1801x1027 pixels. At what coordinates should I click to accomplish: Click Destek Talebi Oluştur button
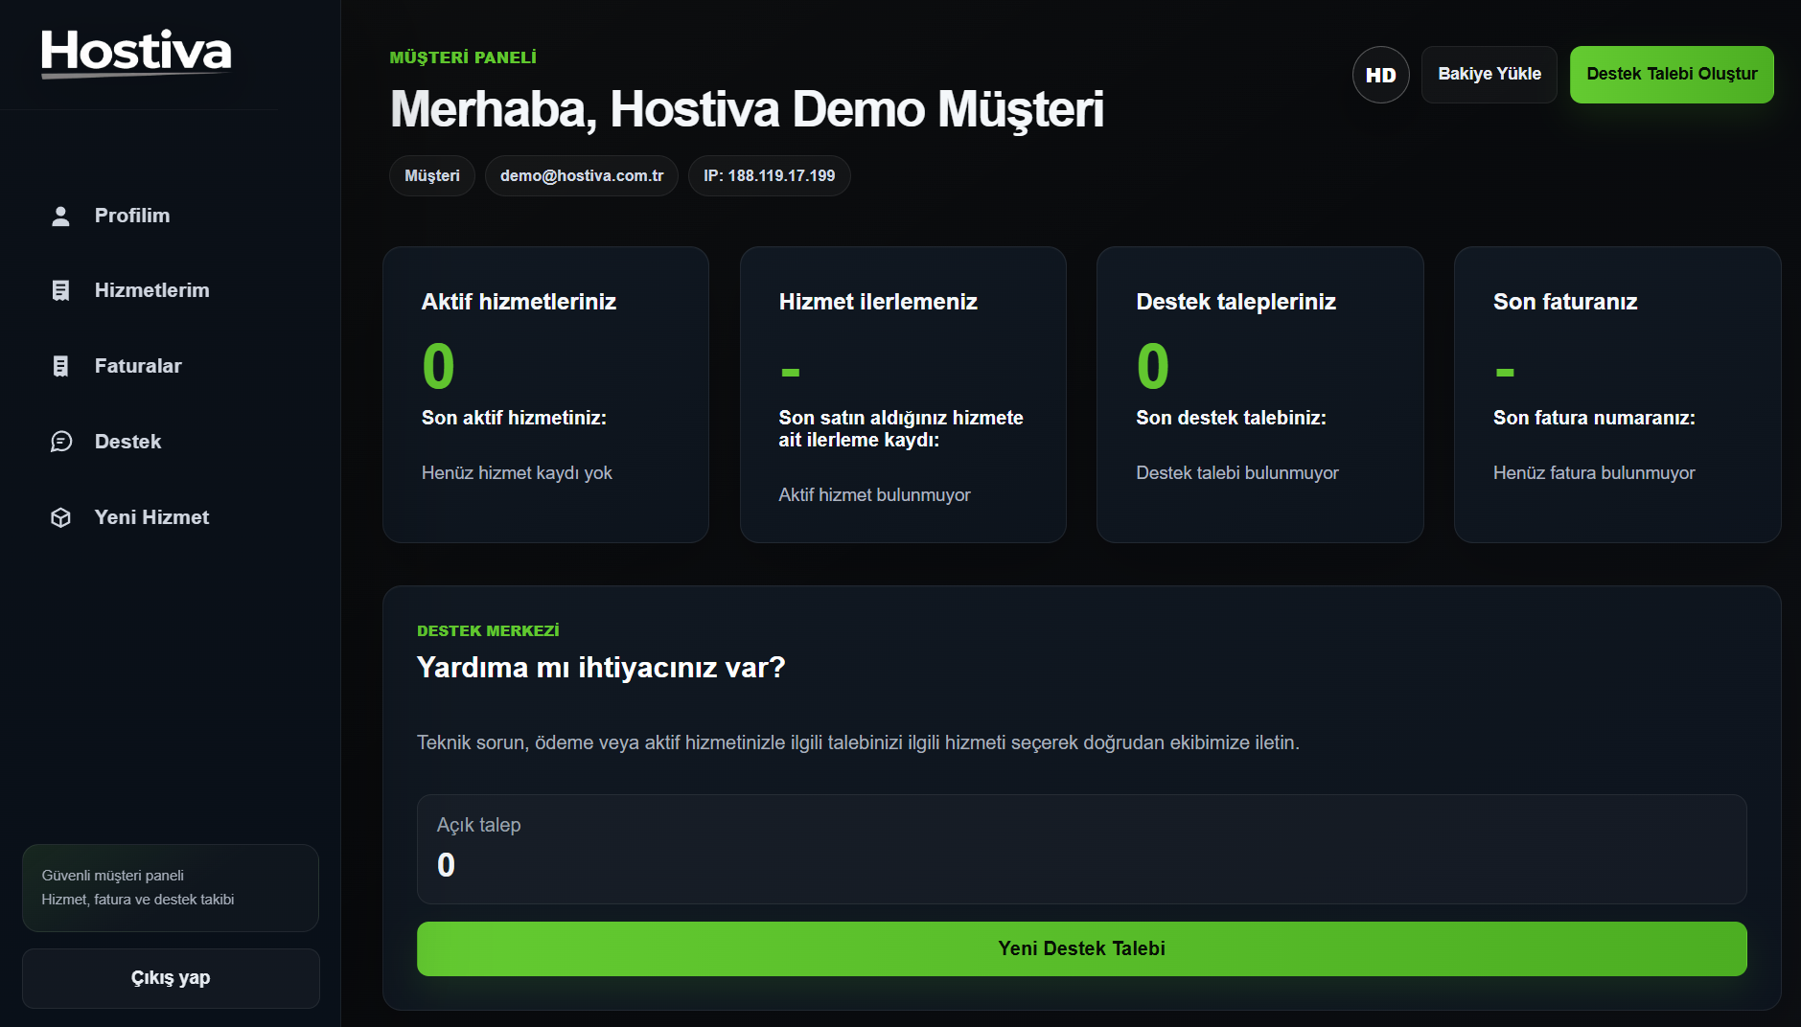[1672, 75]
